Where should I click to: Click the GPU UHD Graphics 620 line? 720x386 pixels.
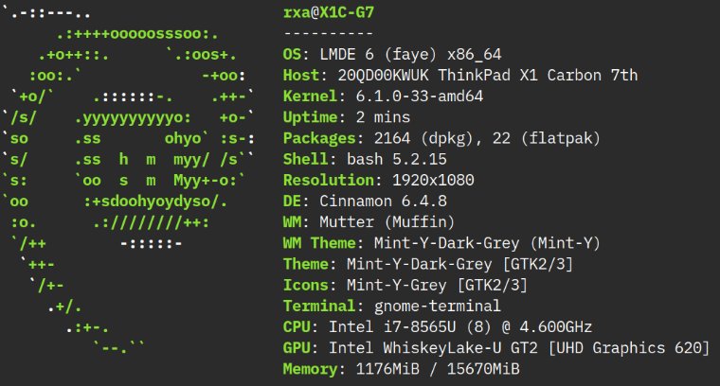496,348
